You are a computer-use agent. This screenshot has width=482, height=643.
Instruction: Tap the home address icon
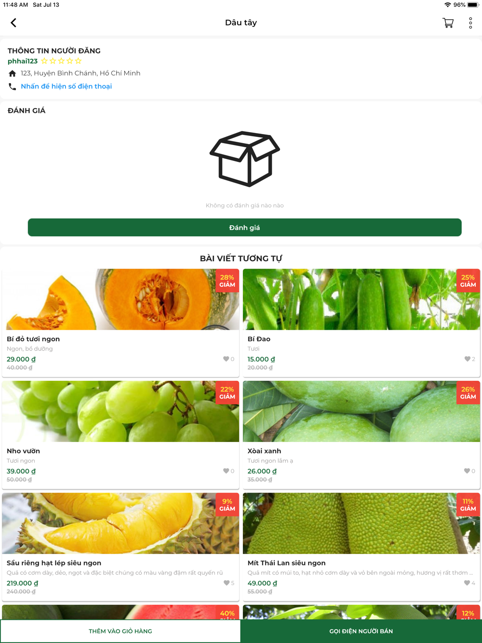point(13,73)
